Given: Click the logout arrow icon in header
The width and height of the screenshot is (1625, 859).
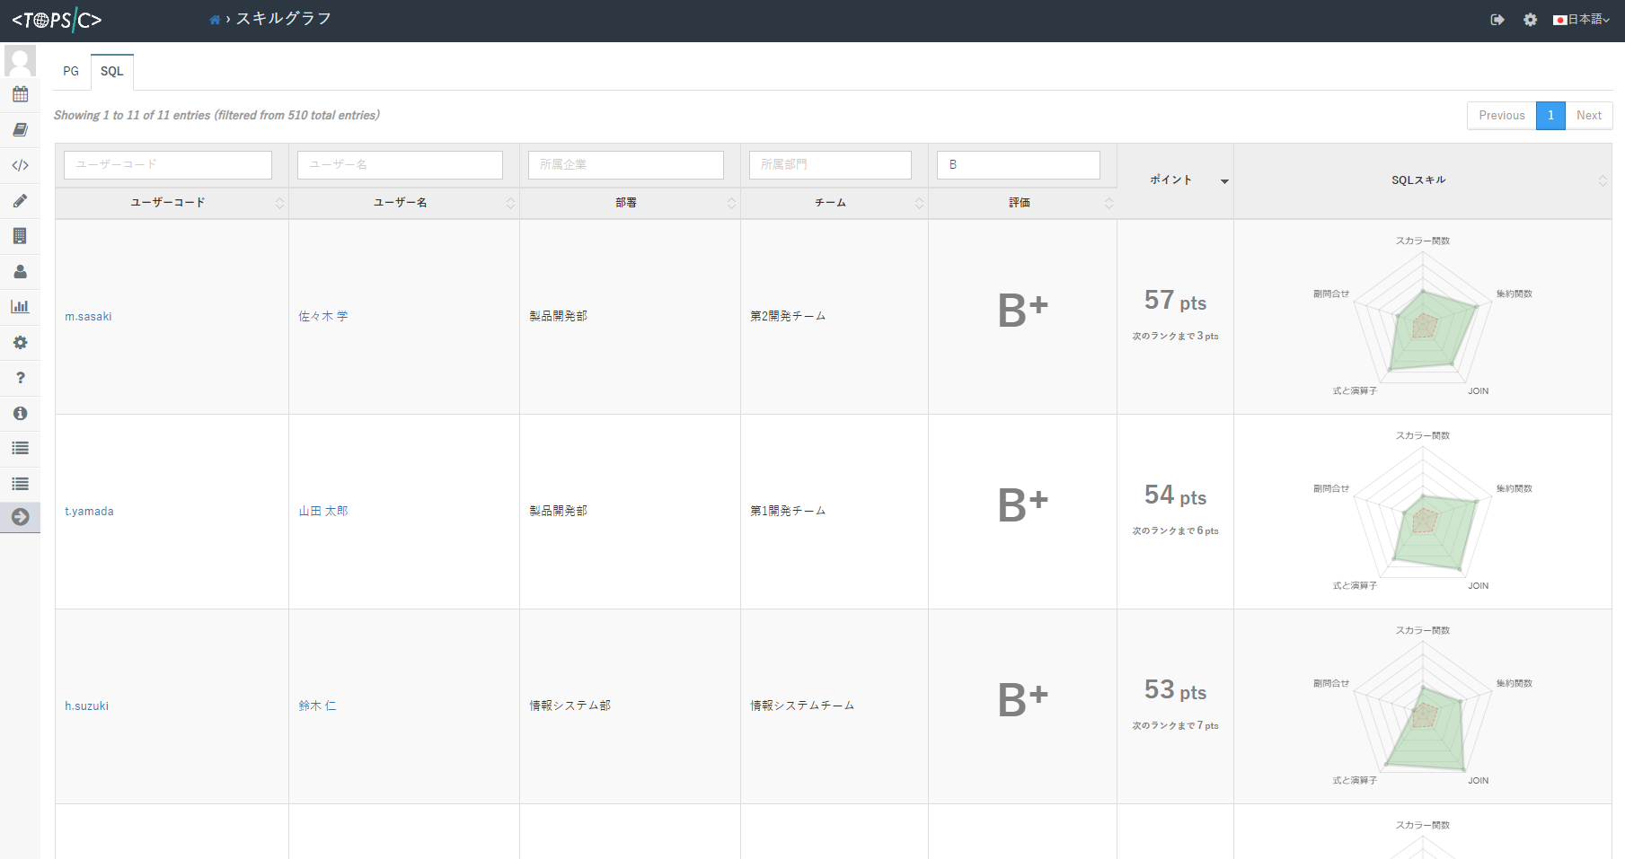Looking at the screenshot, I should [1497, 20].
